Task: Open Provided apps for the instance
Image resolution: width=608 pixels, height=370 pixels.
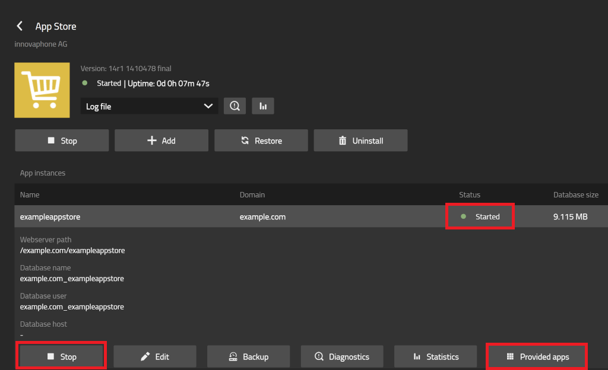Action: (537, 356)
